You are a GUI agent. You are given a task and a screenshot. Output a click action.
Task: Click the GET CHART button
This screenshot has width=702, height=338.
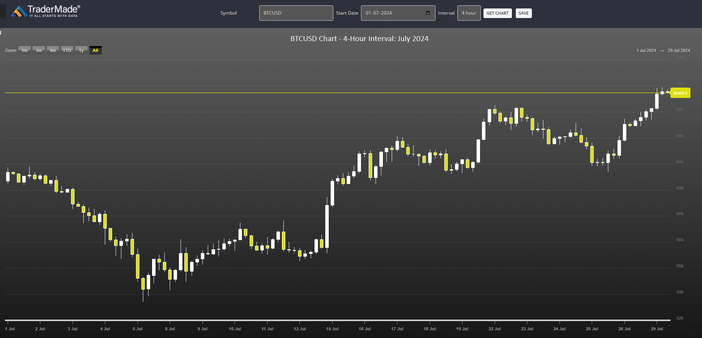click(x=497, y=13)
